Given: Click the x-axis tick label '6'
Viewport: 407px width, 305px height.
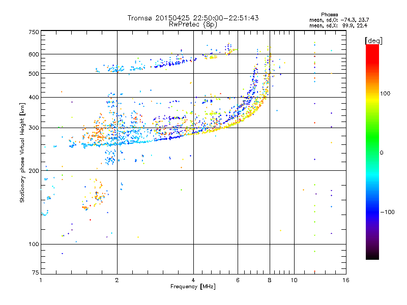Looking at the screenshot, I should (x=238, y=280).
